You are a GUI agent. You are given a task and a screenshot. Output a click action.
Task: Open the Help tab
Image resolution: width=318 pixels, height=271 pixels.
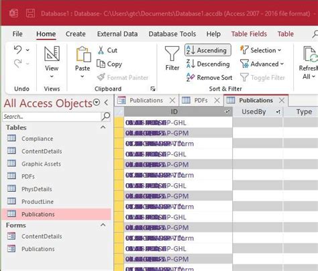pos(213,34)
